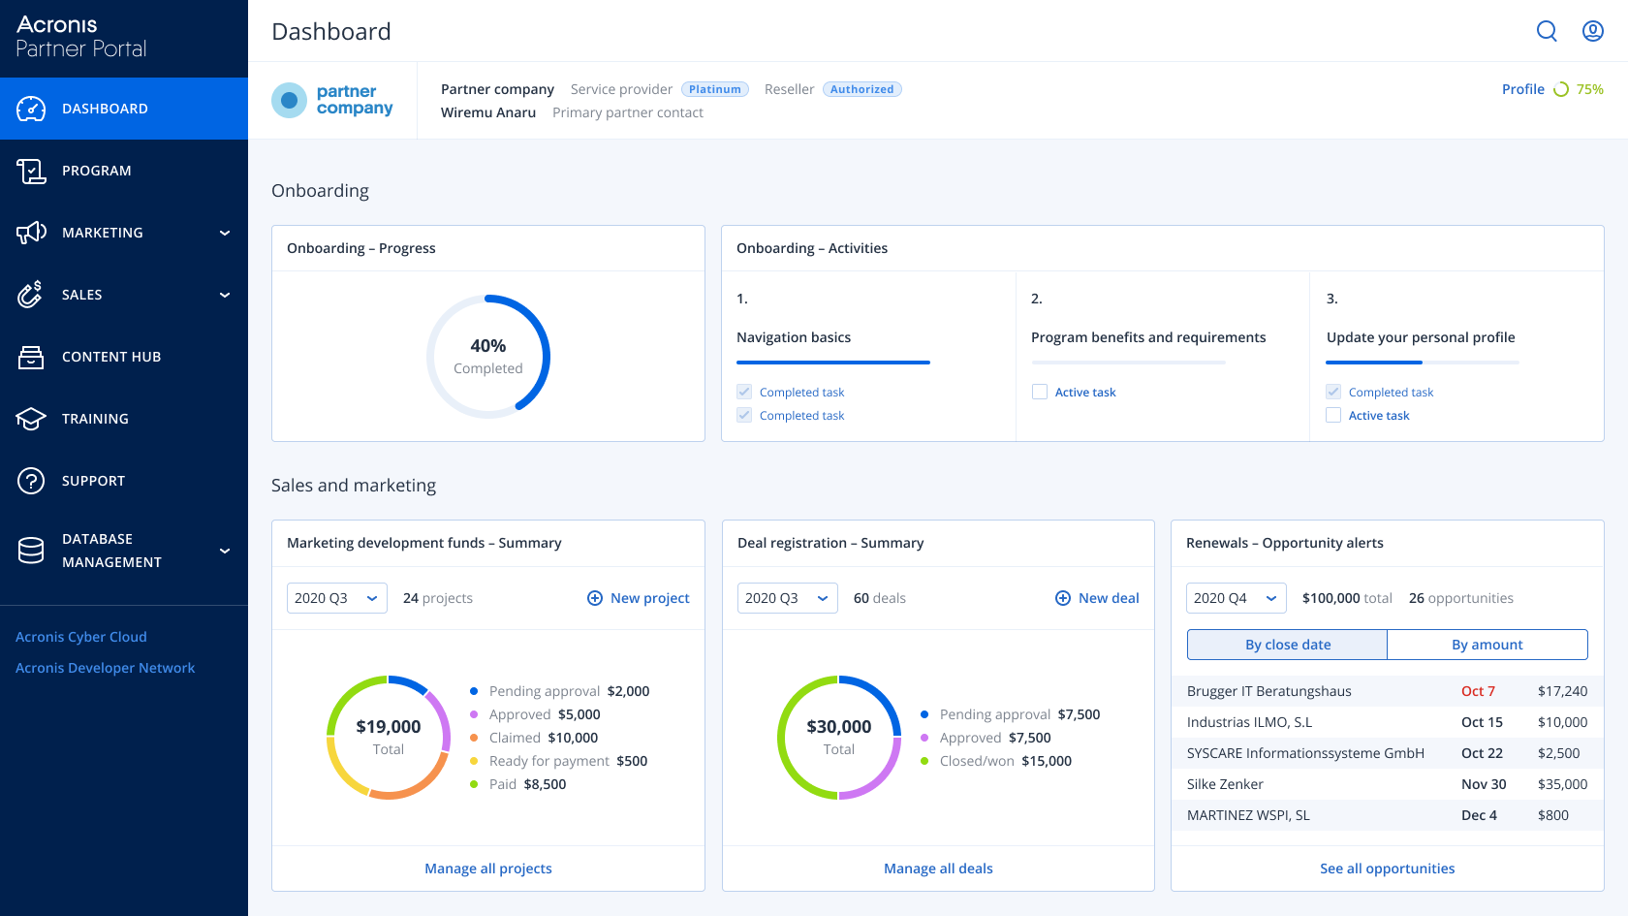Click the Program sidebar icon
The height and width of the screenshot is (916, 1628).
pyautogui.click(x=31, y=171)
